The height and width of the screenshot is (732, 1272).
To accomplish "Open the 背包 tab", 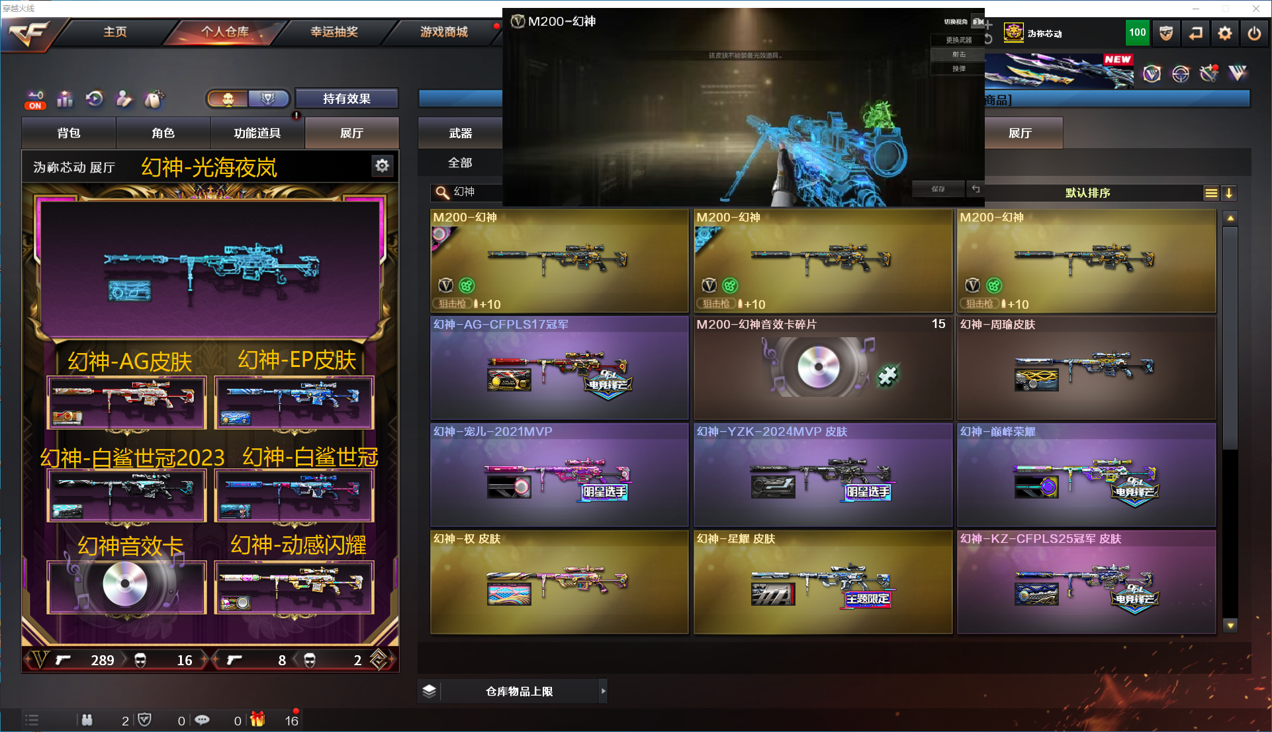I will [69, 133].
